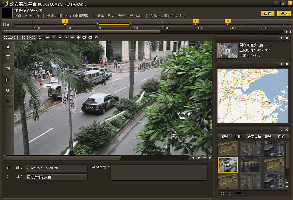The height and width of the screenshot is (200, 293).
Task: Click the 事件内容 text area
Action: [x=159, y=173]
